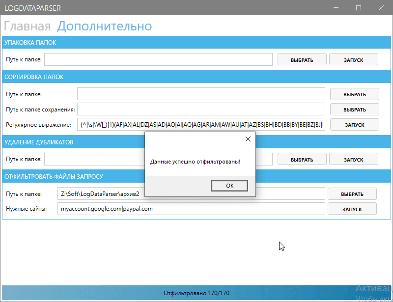Run query filtering with ЗАПУСК

352,208
